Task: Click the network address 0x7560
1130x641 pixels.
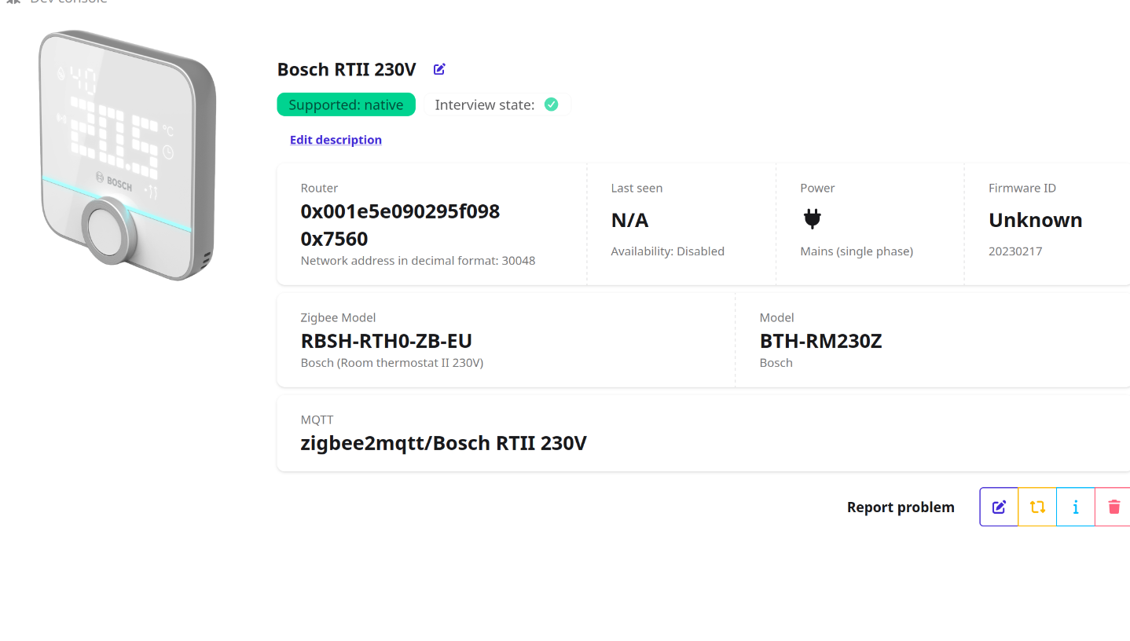Action: pos(334,238)
